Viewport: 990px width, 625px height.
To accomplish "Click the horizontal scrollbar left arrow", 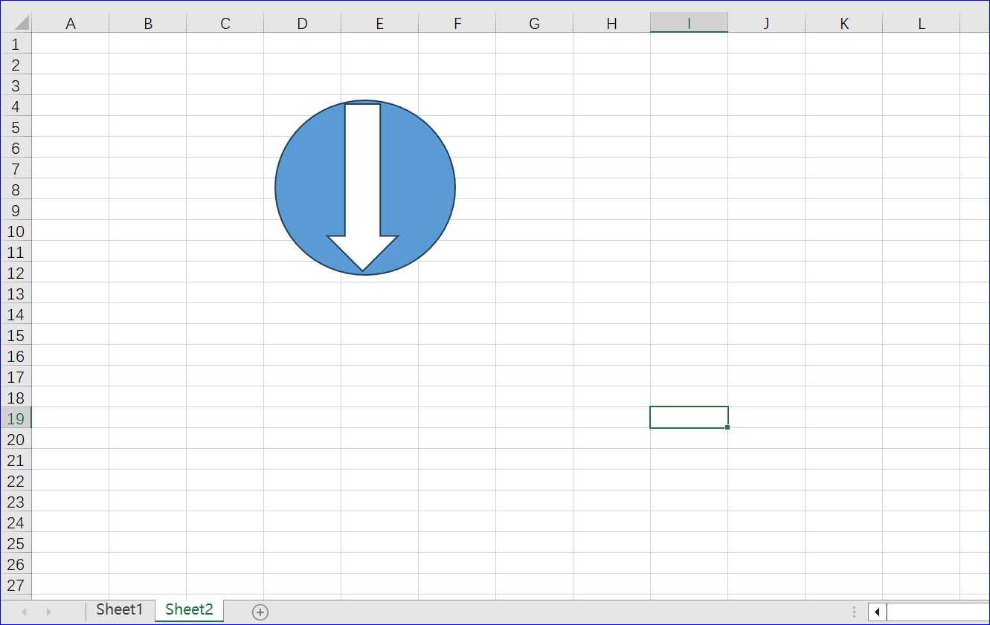I will [x=878, y=612].
